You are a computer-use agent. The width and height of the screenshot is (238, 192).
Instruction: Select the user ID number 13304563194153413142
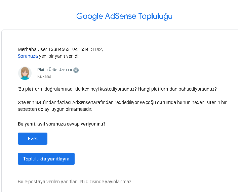[75, 49]
